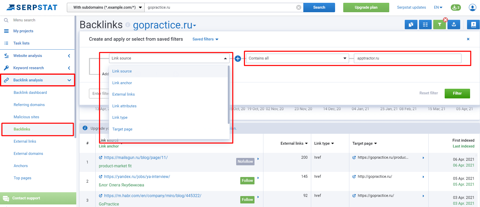Click the apptractor.ru filter value field
The image size is (480, 207).
[x=408, y=58]
